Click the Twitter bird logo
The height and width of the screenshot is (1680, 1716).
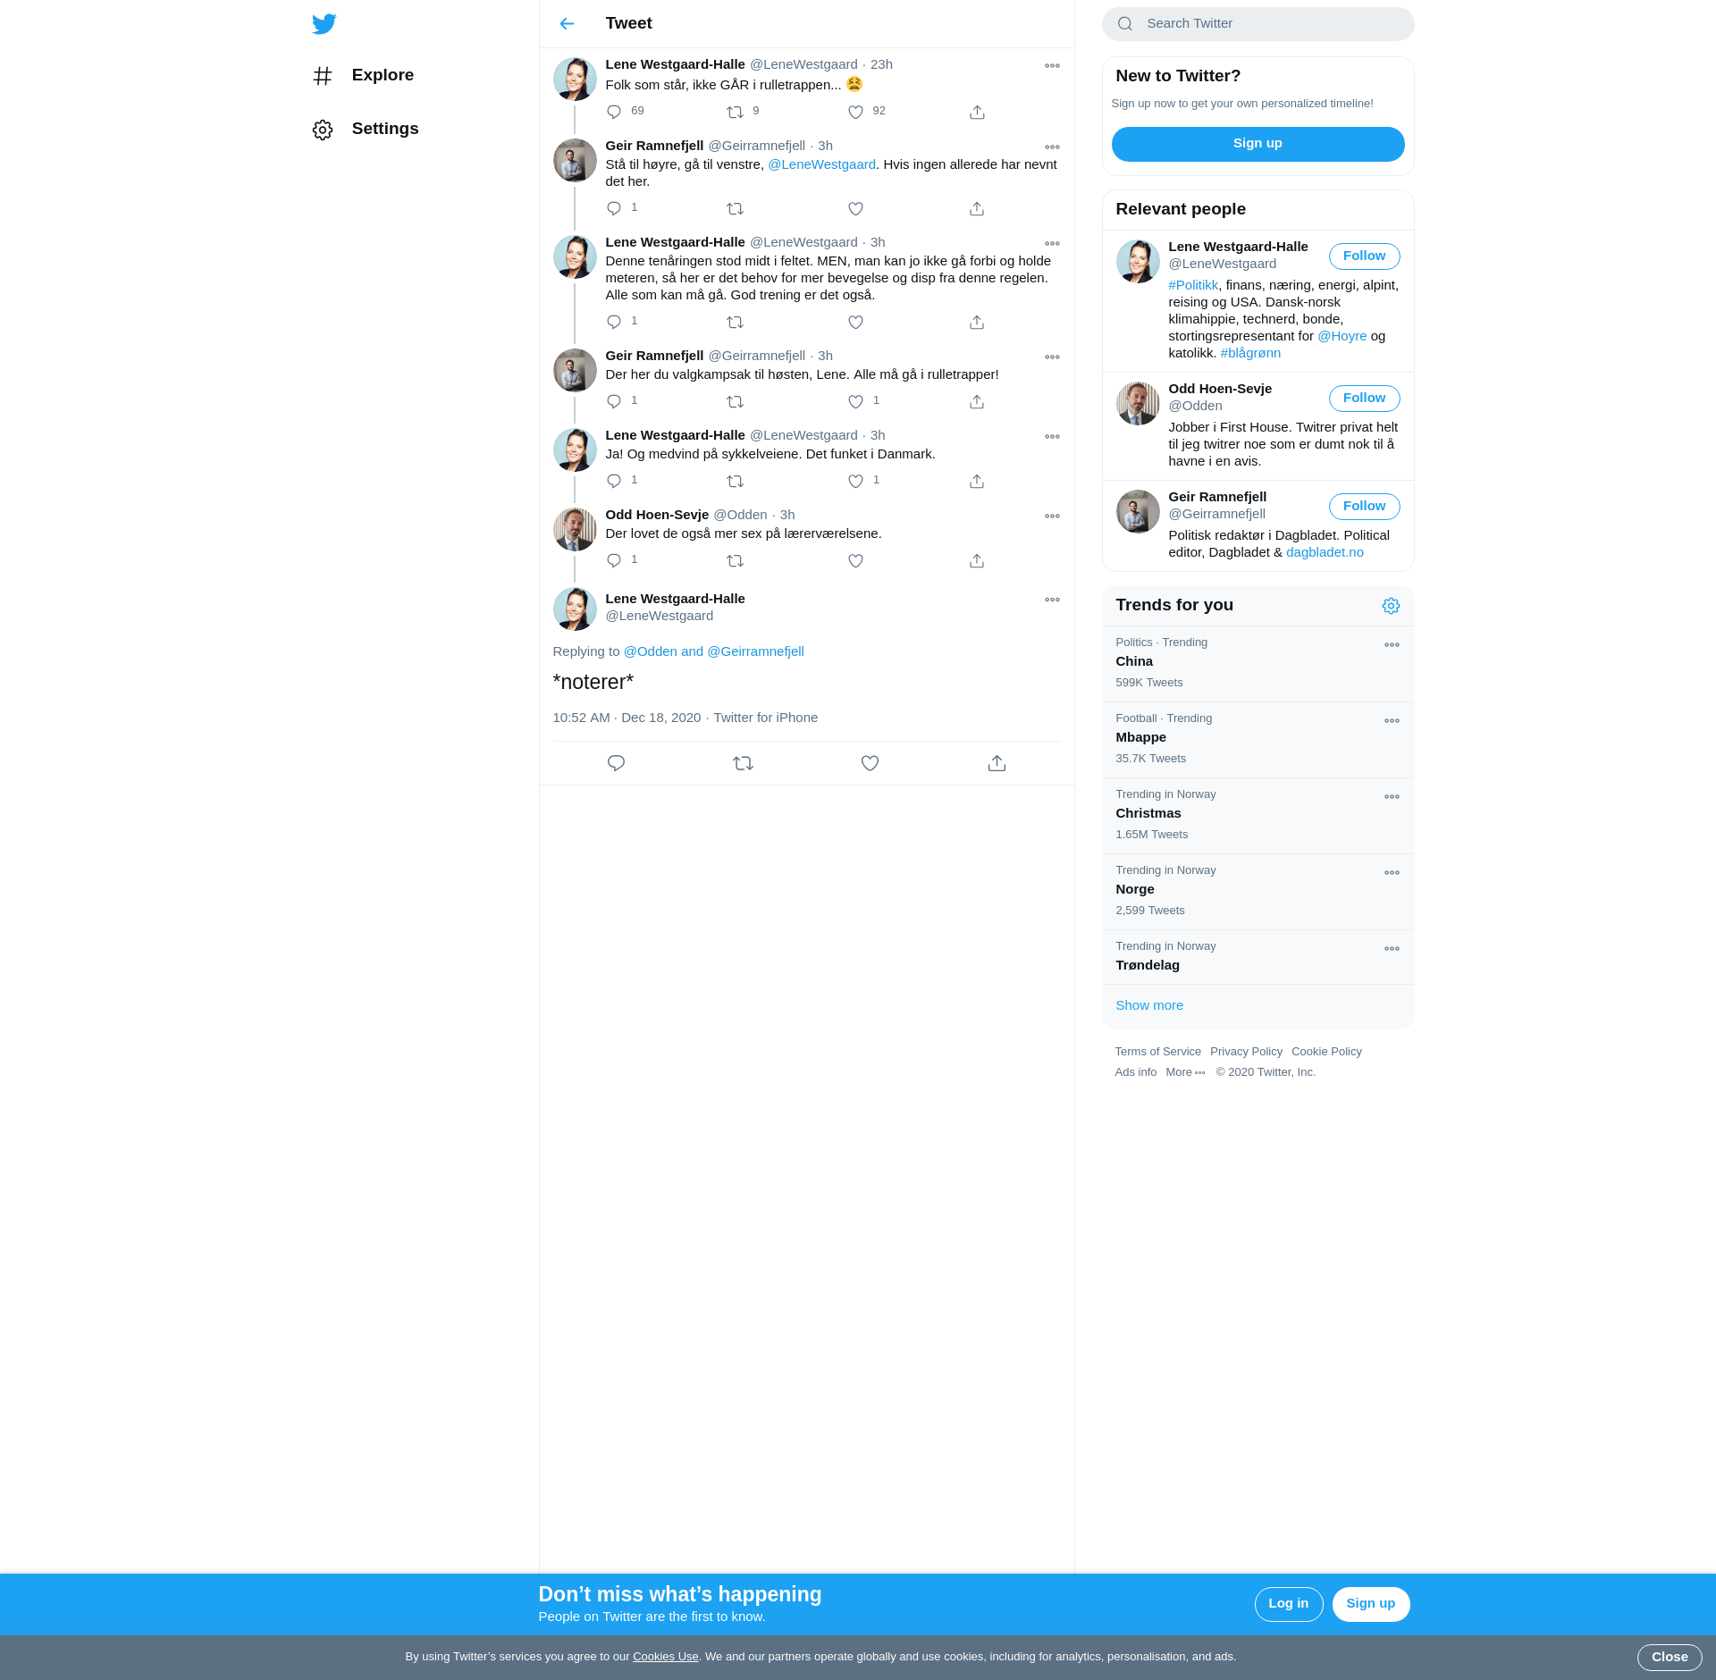point(324,24)
